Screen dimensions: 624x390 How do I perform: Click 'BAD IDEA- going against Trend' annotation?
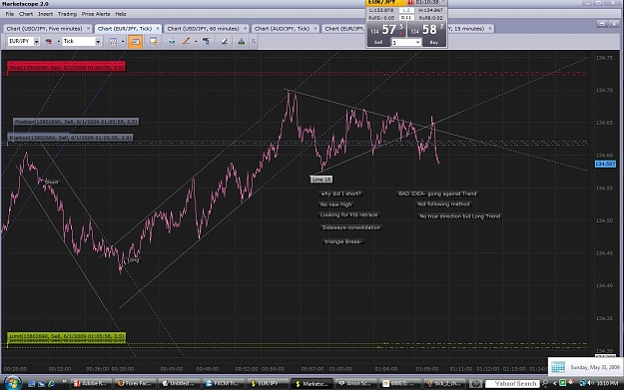pyautogui.click(x=437, y=194)
